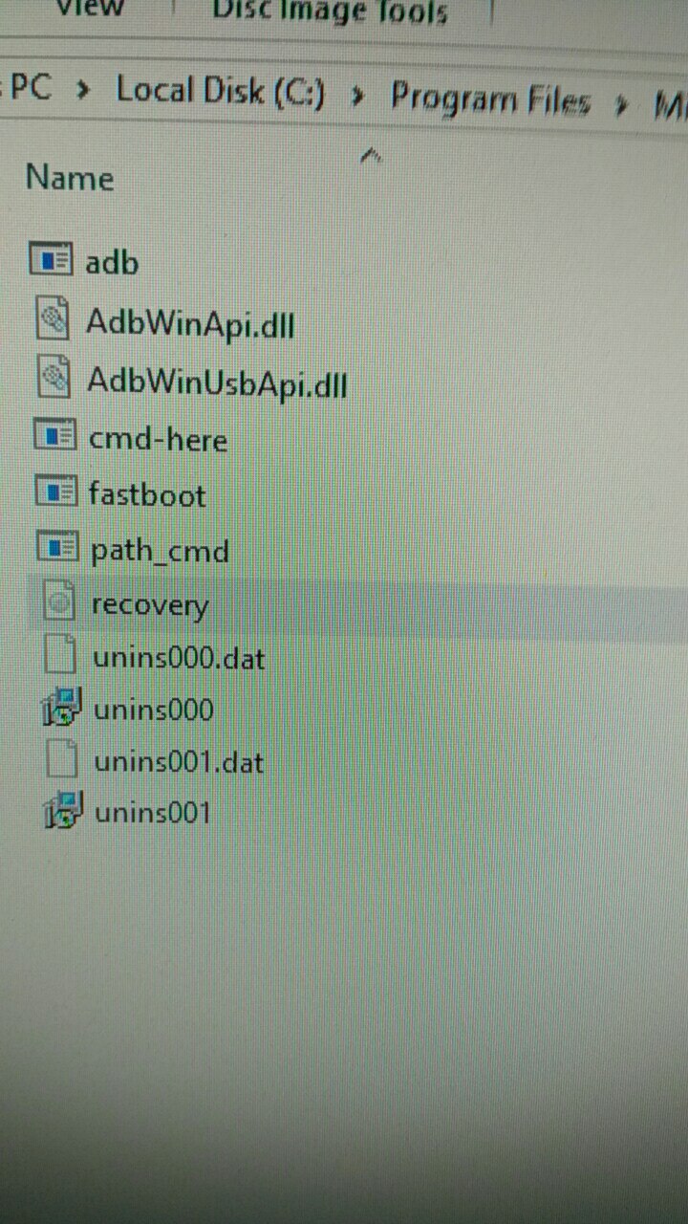
Task: Navigate to Program Files in breadcrumb
Action: tap(491, 98)
